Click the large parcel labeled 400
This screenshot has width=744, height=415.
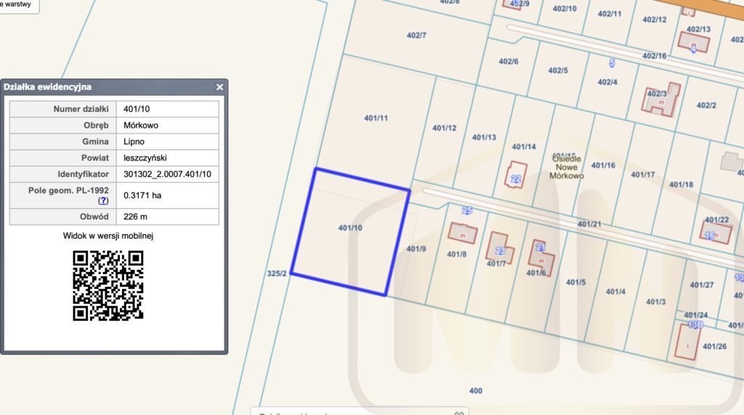tap(475, 391)
